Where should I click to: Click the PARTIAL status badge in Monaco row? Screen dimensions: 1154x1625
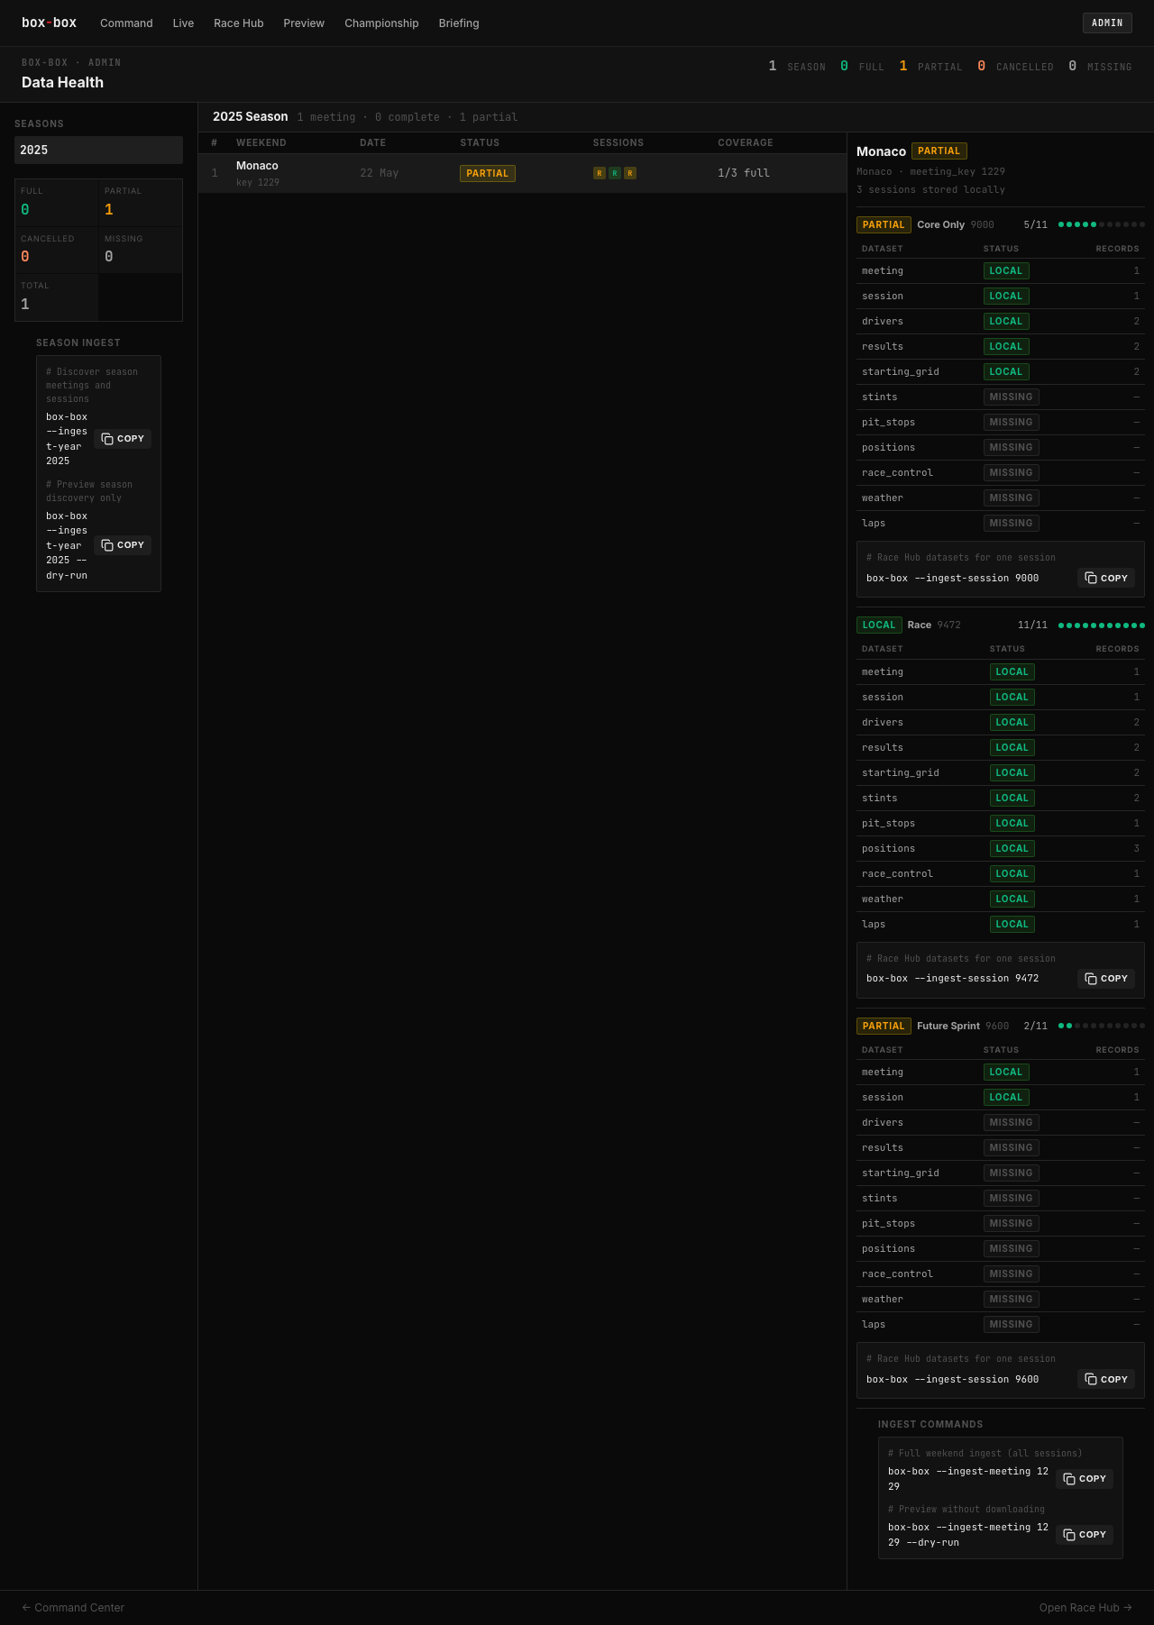488,173
